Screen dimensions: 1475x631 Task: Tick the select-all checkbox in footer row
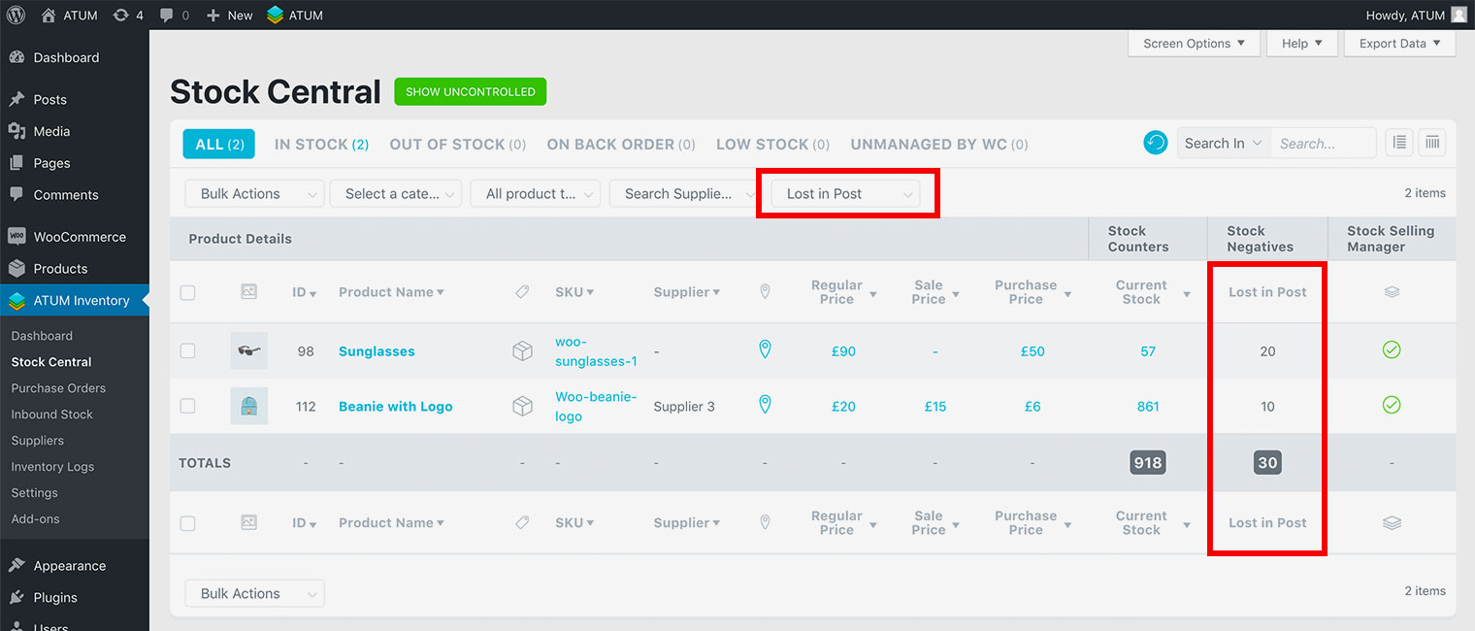tap(187, 523)
